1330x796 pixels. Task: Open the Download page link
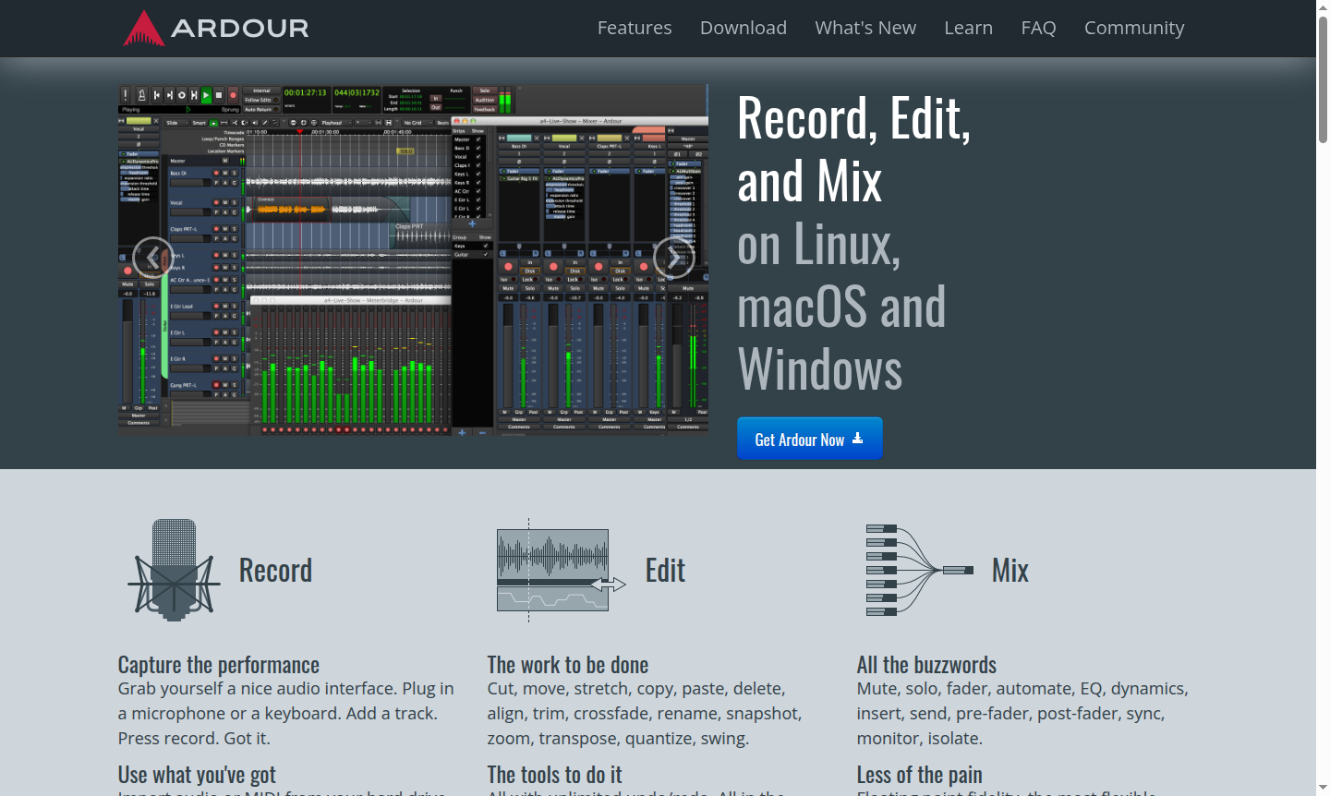pos(744,28)
